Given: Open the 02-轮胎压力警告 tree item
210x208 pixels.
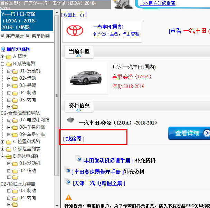Looking at the screenshot, I should (x=18, y=184).
